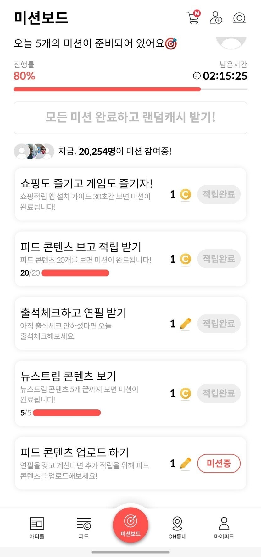This screenshot has width=261, height=557.
Task: Click the overall mission progress bar
Action: point(130,89)
